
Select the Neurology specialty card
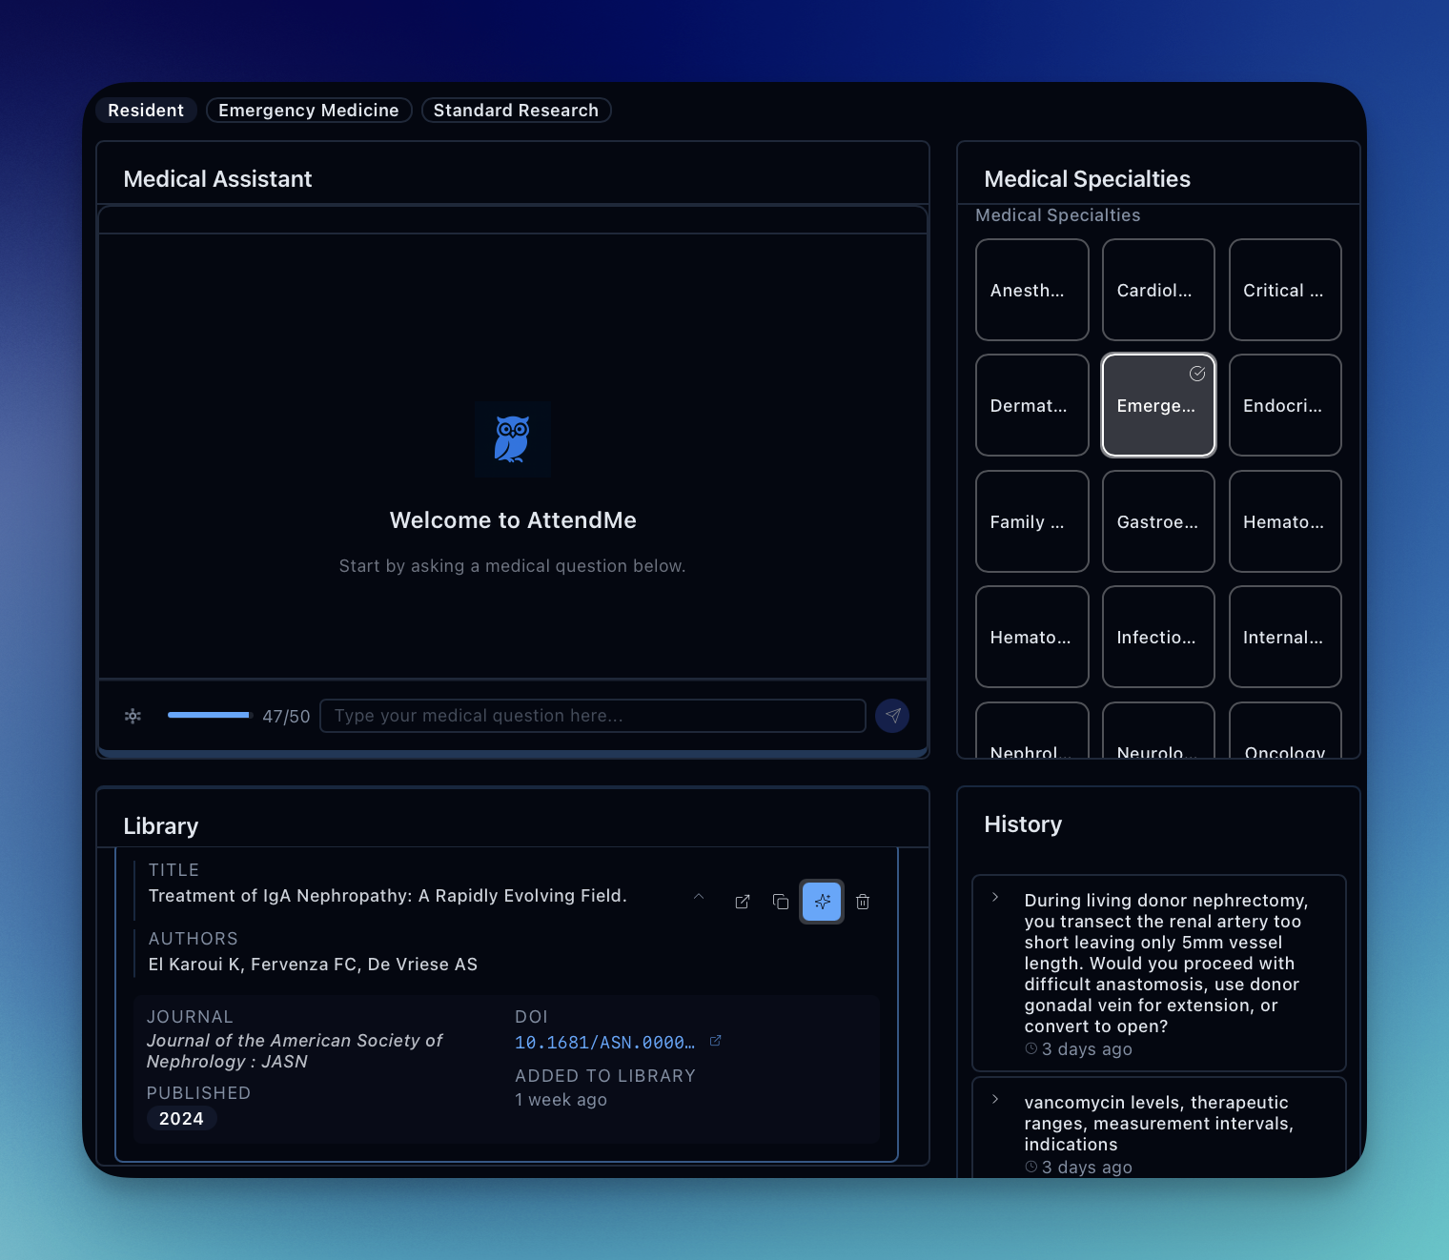tap(1158, 732)
